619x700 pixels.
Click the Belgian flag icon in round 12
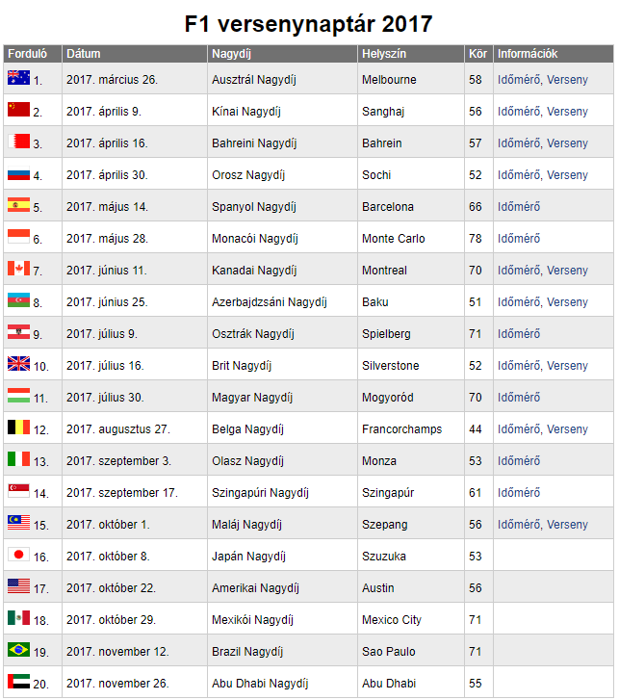[18, 427]
